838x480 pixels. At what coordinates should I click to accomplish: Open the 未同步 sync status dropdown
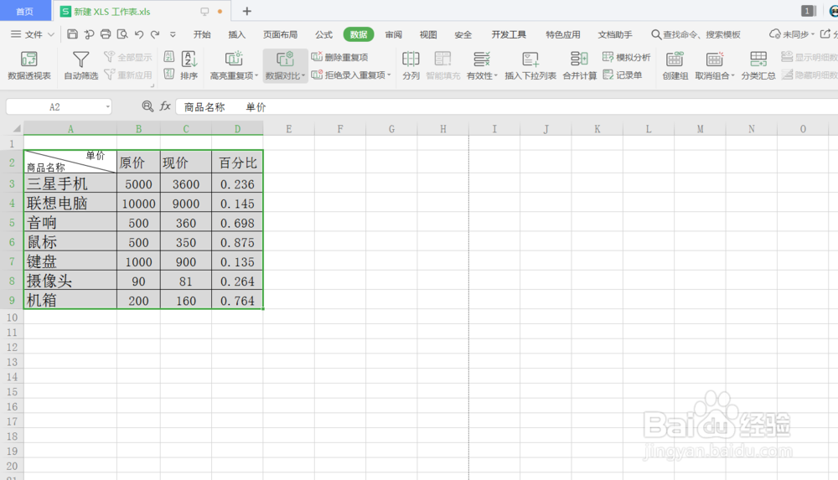[792, 34]
